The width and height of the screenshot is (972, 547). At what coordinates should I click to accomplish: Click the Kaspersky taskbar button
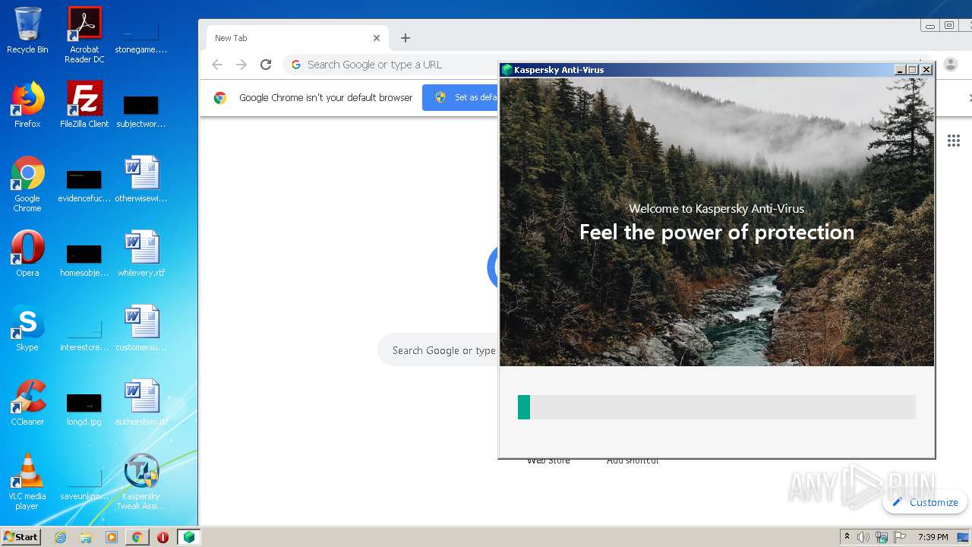tap(189, 537)
